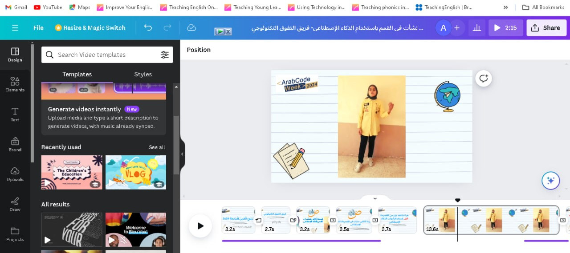Open the Text panel
Viewport: 570px width, 253px height.
tap(15, 114)
